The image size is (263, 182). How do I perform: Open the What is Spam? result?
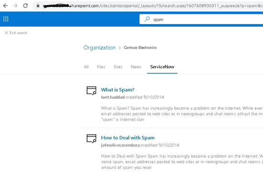point(117,90)
